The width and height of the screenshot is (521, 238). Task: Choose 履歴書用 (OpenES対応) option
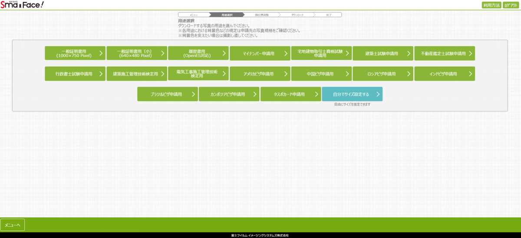pyautogui.click(x=198, y=53)
